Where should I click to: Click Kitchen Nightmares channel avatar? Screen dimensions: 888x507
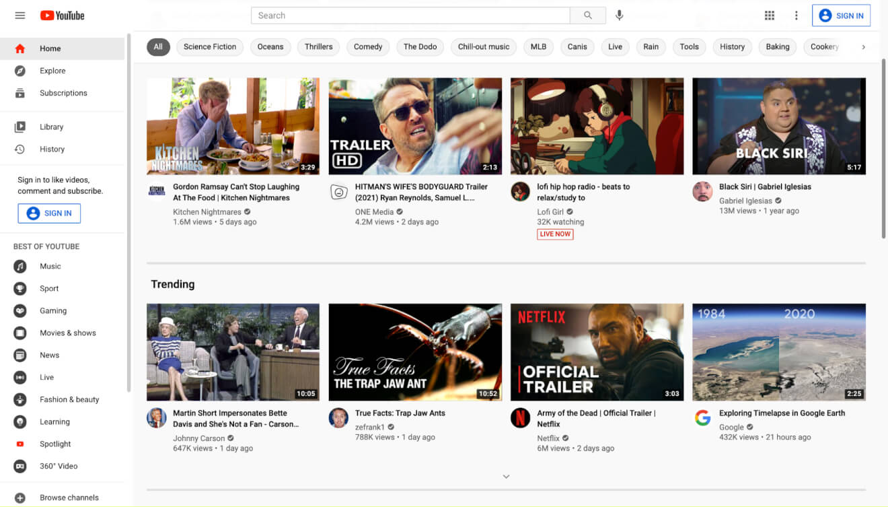point(157,191)
